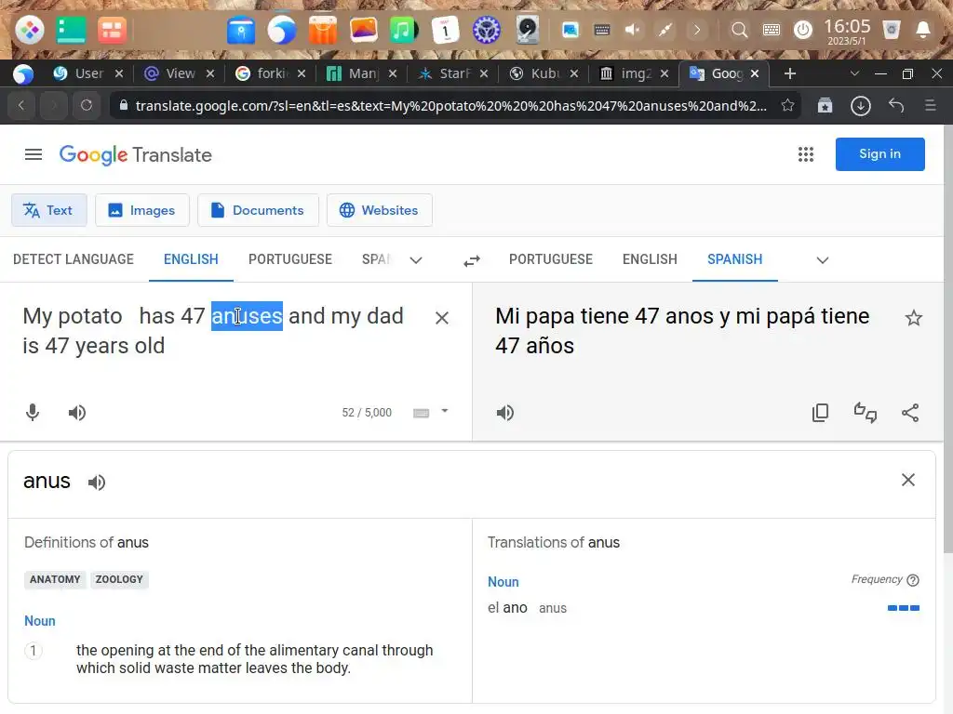Click the ANATOMY tag
The height and width of the screenshot is (714, 953).
click(55, 580)
